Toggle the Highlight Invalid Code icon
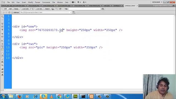 (x=2, y=44)
